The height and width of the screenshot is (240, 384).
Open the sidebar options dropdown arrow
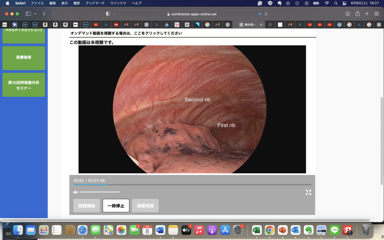(35, 14)
